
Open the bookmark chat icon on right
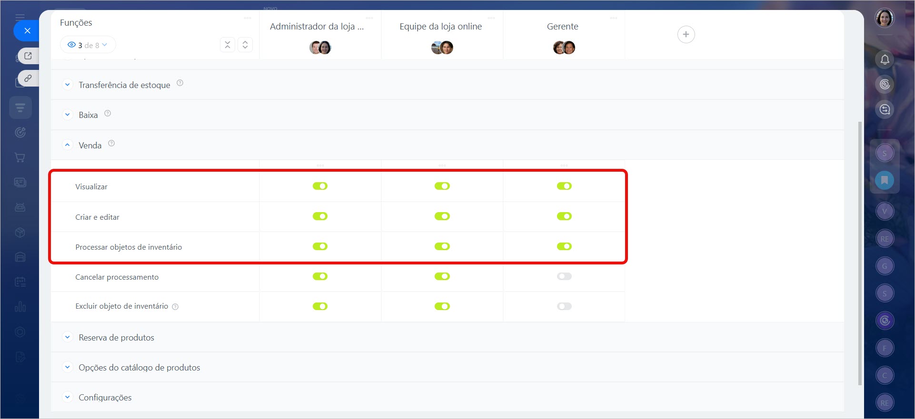pos(885,180)
